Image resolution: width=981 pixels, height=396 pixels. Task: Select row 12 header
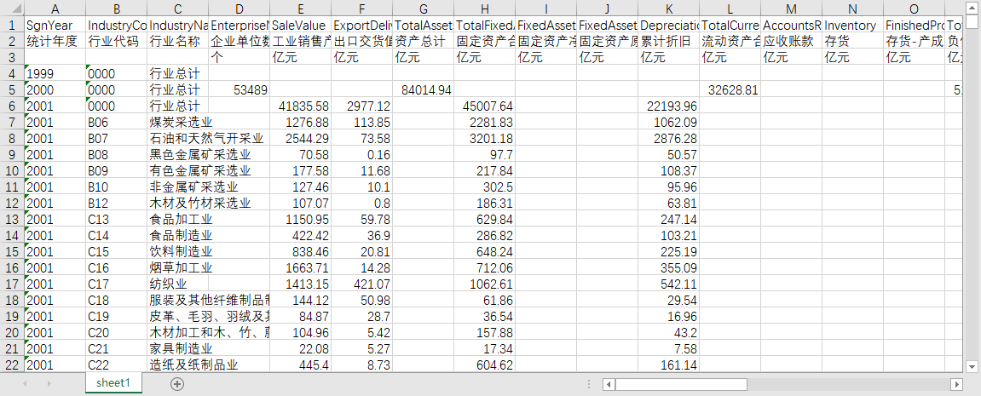click(12, 203)
